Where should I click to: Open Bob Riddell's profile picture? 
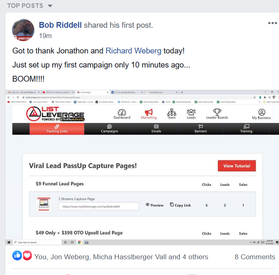23,30
